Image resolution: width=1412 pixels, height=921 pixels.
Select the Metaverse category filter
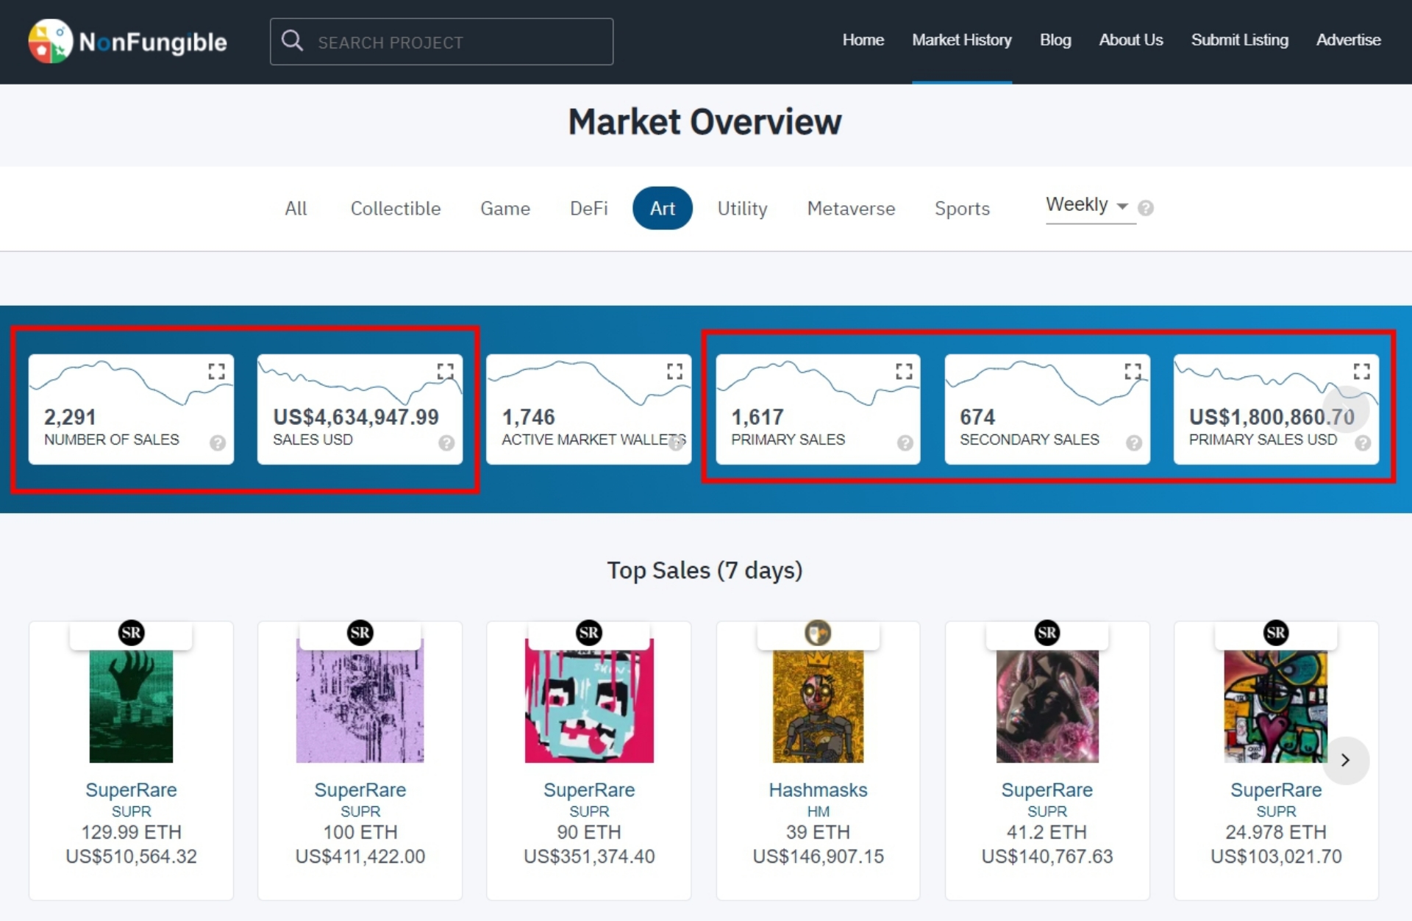click(x=851, y=209)
